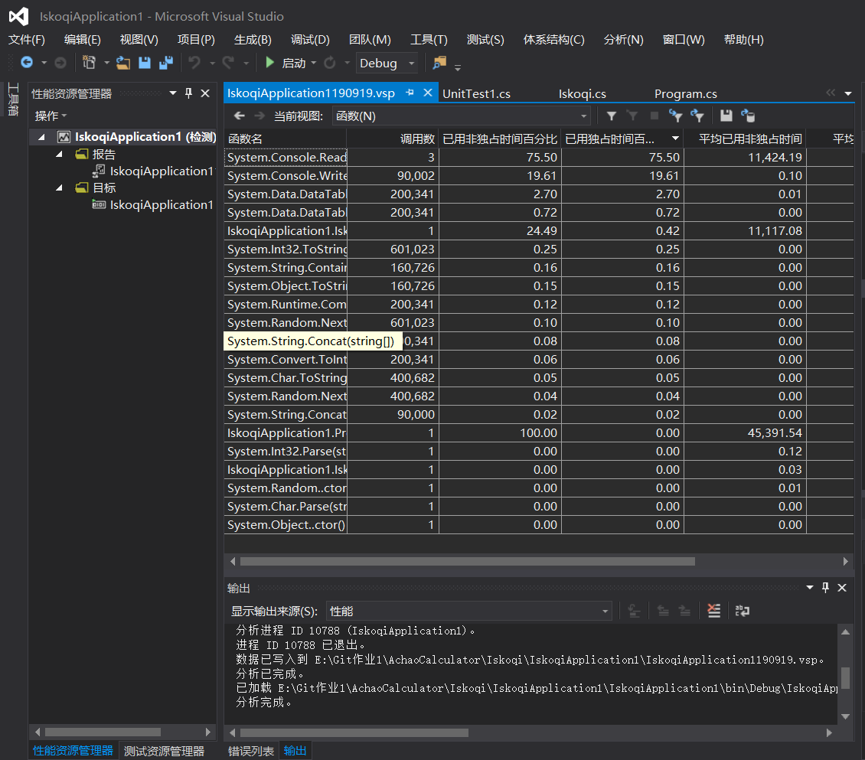The image size is (865, 760).
Task: Click the green Start debugging play icon
Action: click(269, 63)
